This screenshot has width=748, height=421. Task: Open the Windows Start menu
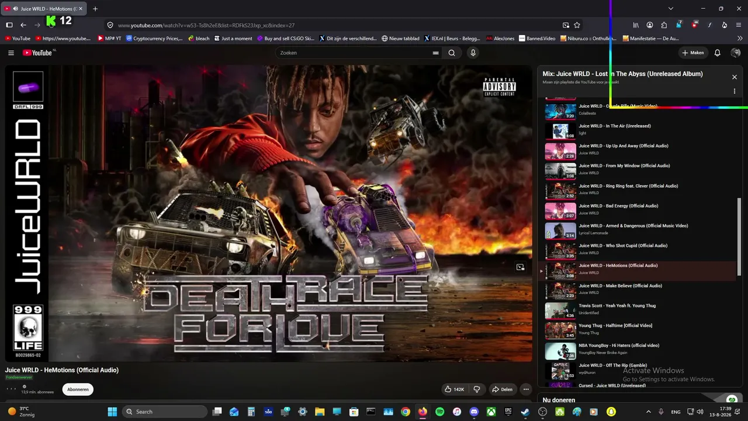pyautogui.click(x=112, y=412)
